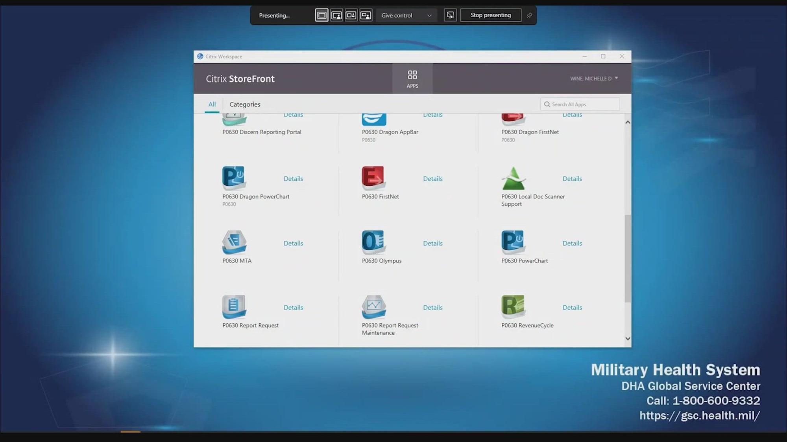This screenshot has height=442, width=787.
Task: Open the P0630 RevenueCycle app icon
Action: tap(513, 306)
